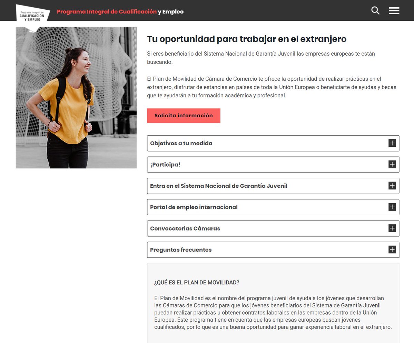This screenshot has width=414, height=343.
Task: Click Convocatorias Cámaras label
Action: [x=185, y=228]
